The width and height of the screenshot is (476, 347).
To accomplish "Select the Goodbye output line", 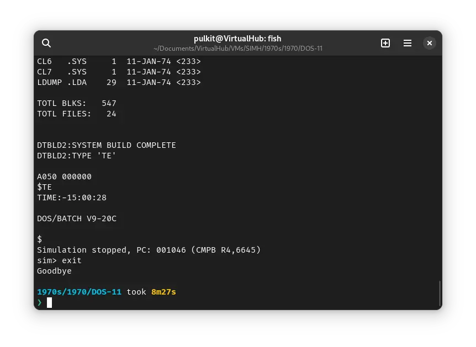I will (55, 271).
